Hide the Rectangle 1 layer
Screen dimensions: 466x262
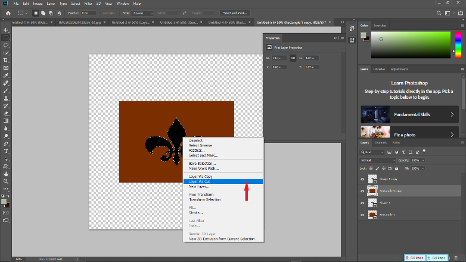tap(363, 214)
